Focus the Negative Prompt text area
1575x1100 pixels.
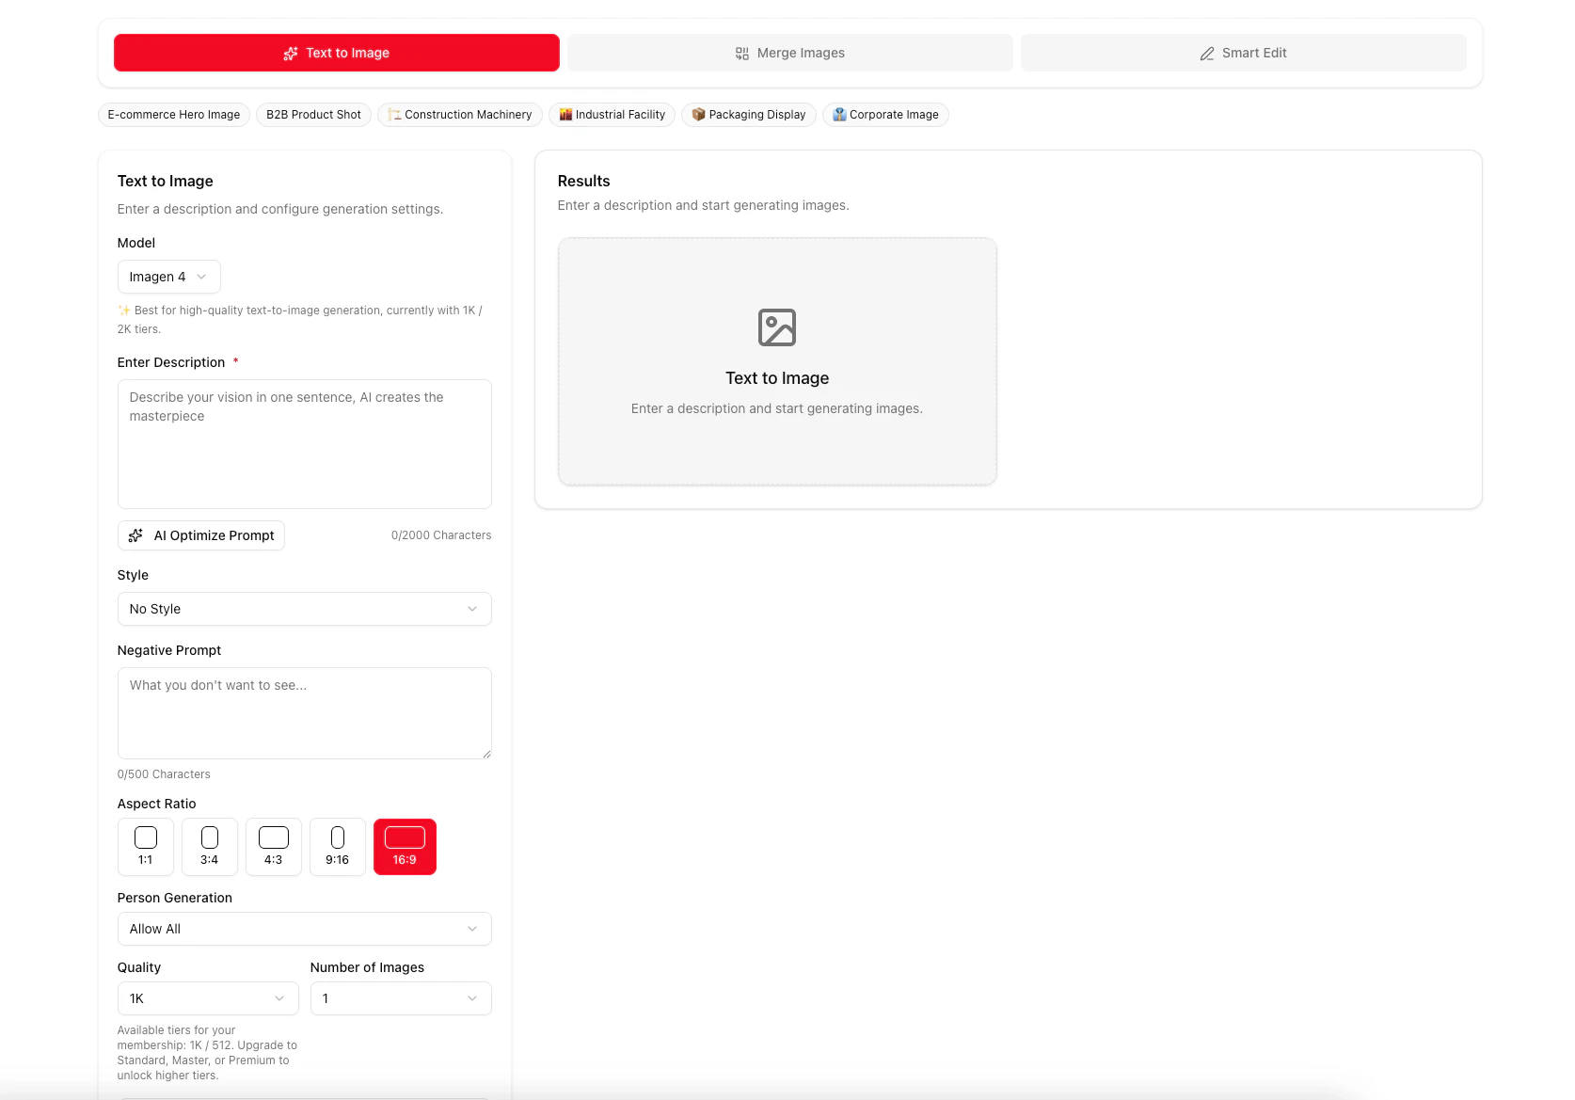coord(305,713)
